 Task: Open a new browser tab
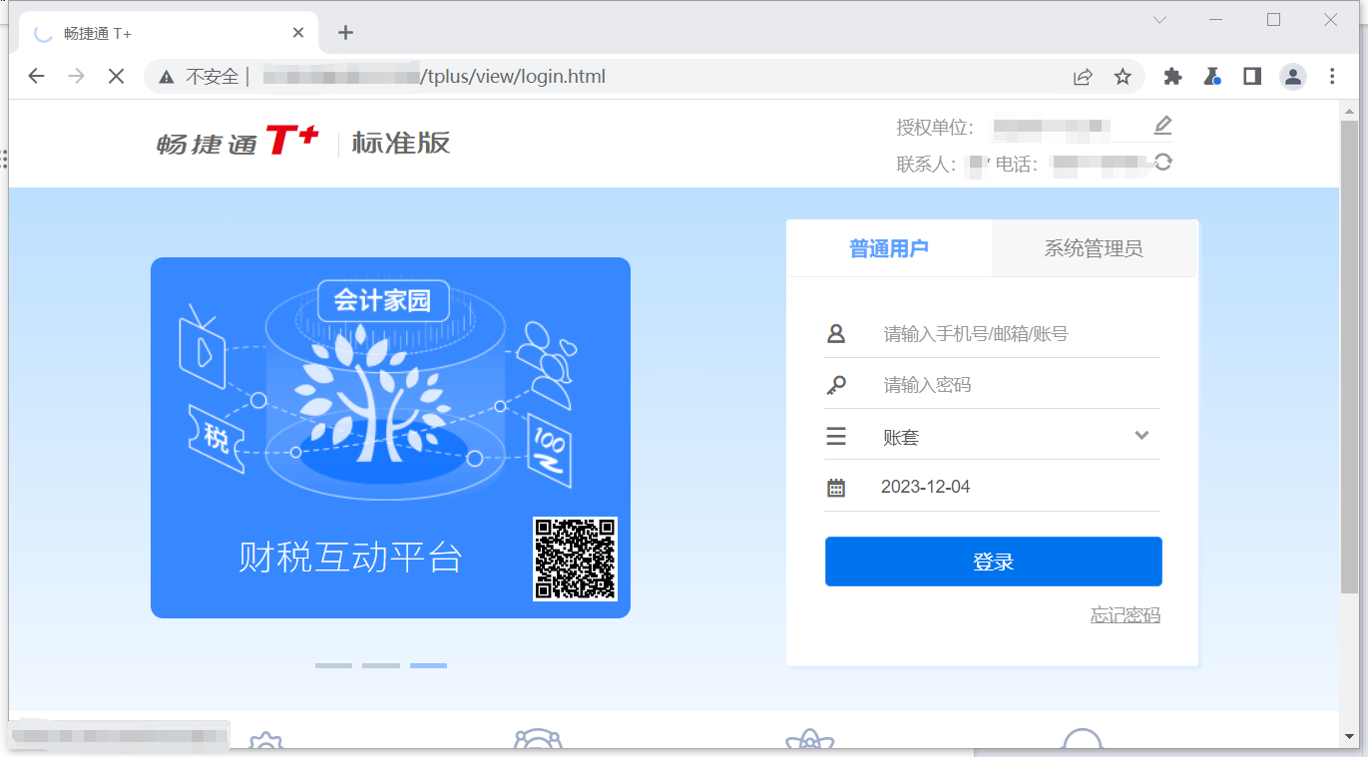(345, 33)
